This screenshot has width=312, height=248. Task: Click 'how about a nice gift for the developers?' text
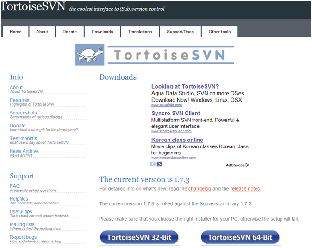tap(44, 130)
